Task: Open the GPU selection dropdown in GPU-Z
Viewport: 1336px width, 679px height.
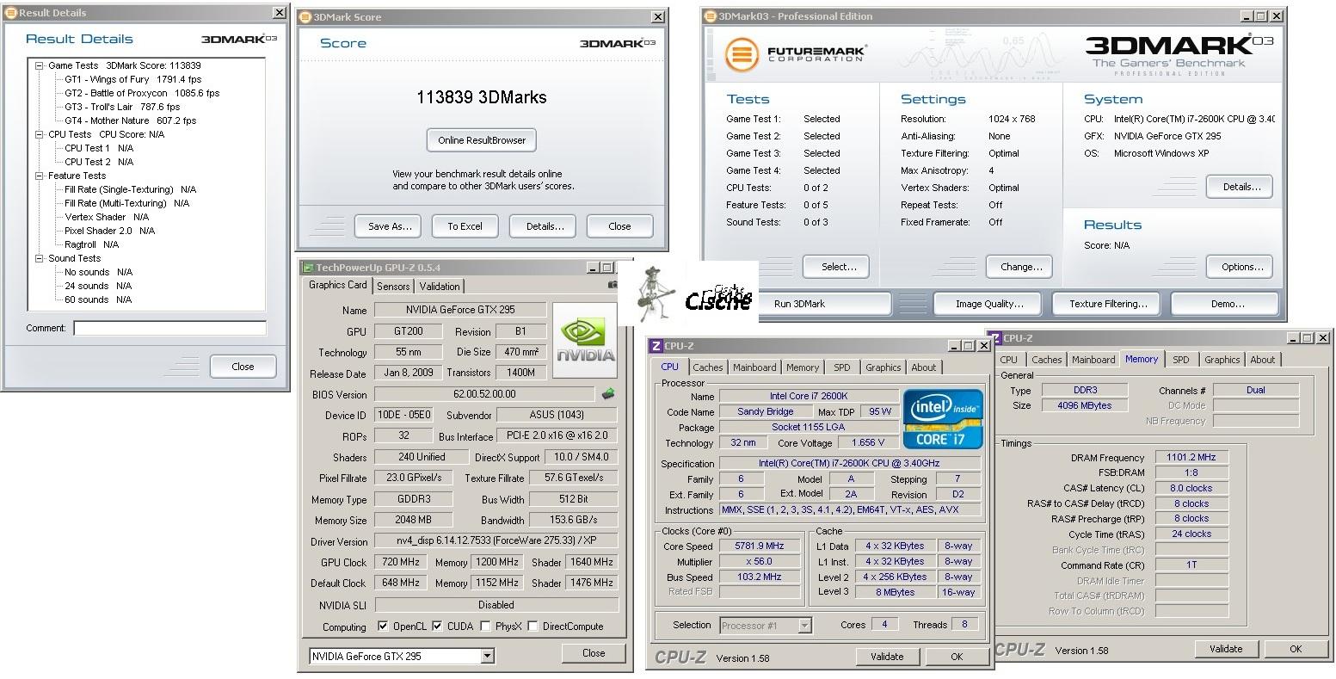Action: [x=487, y=656]
